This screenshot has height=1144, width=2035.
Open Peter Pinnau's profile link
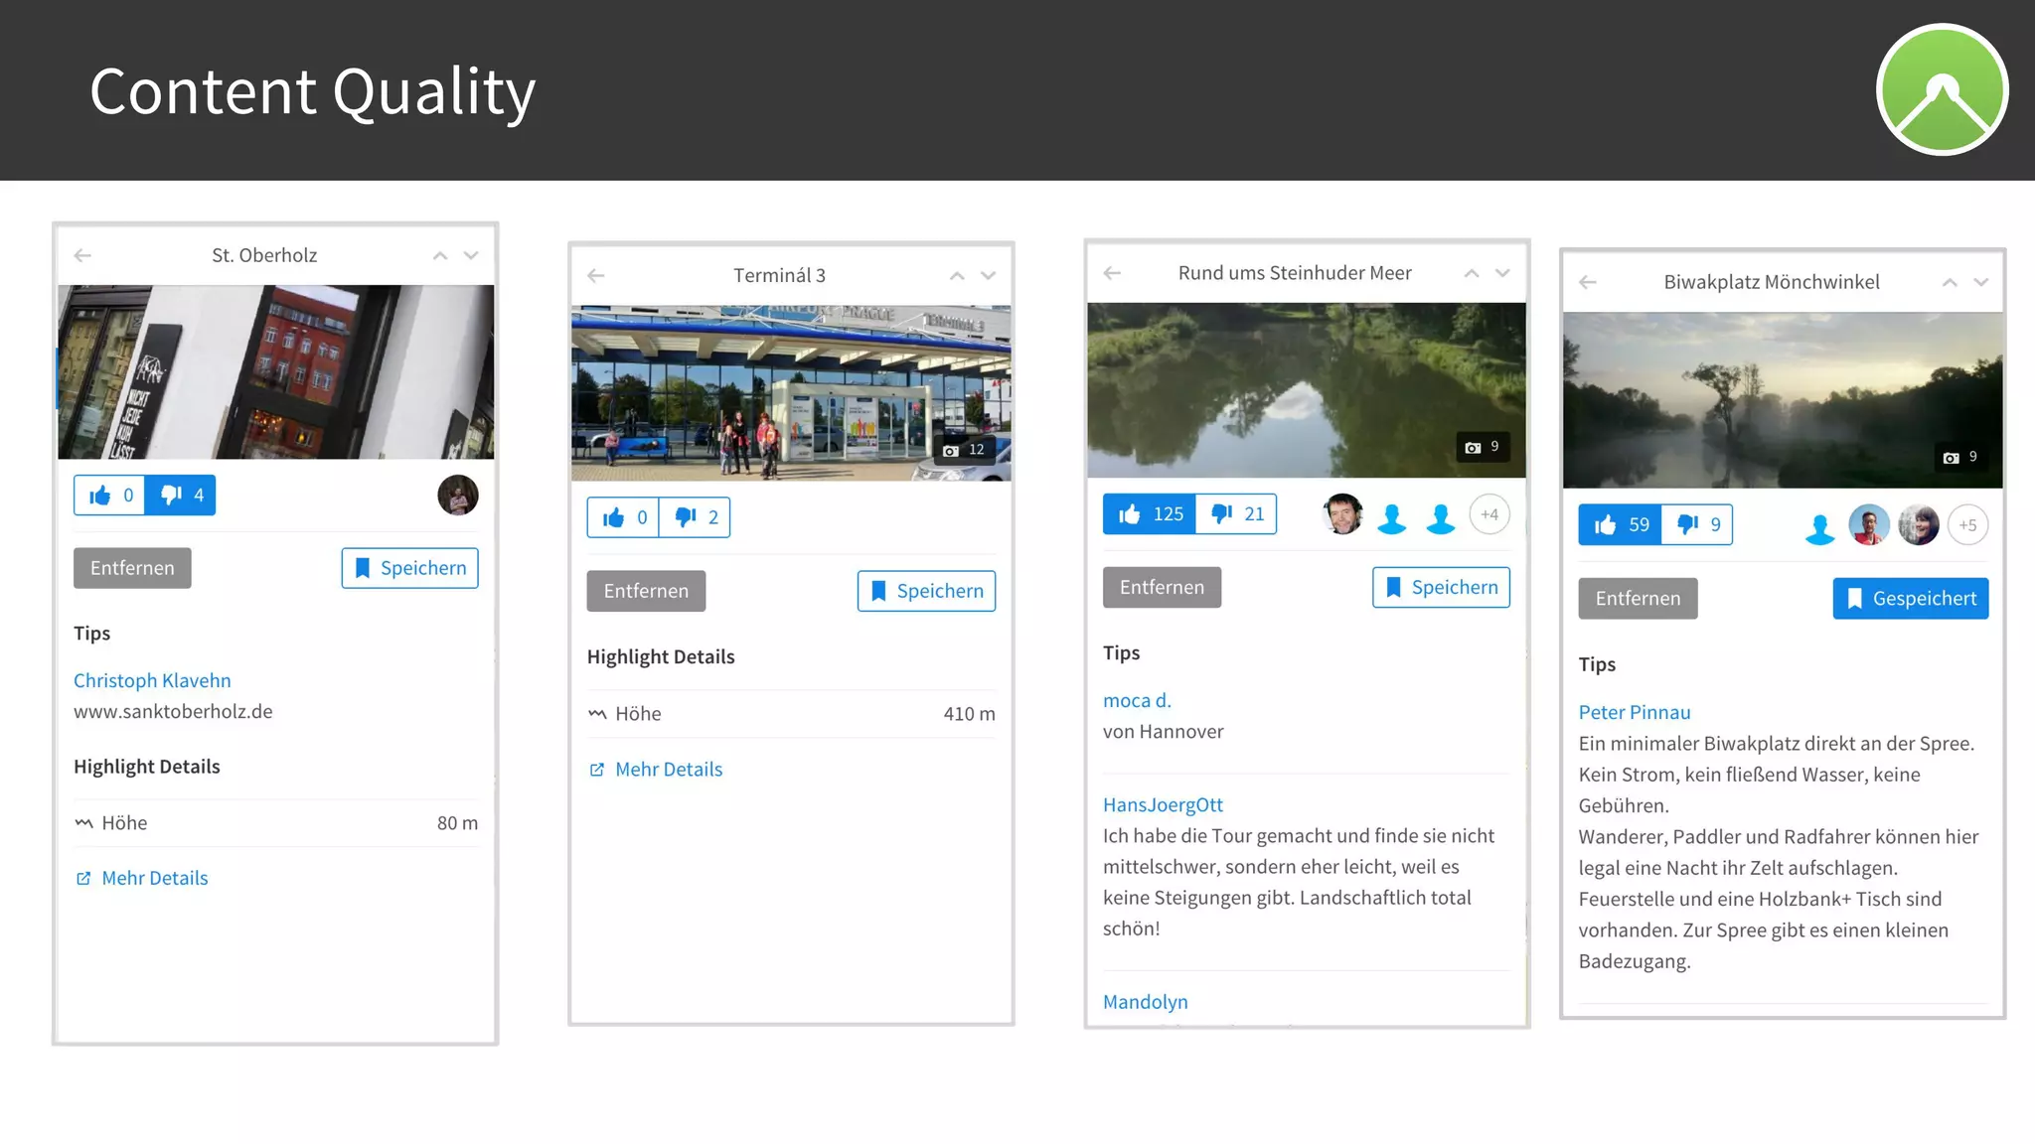[x=1634, y=712]
